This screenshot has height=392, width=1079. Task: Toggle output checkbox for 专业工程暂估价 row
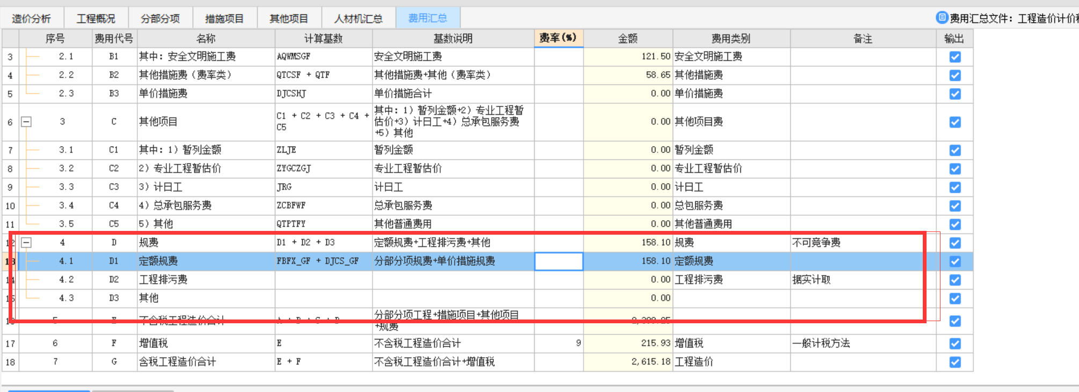955,169
